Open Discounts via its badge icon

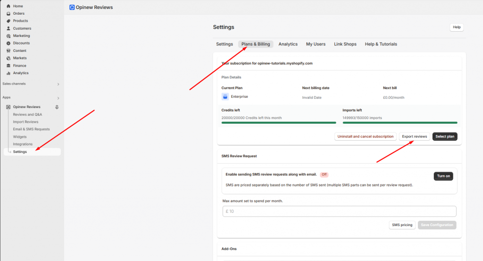(8, 43)
